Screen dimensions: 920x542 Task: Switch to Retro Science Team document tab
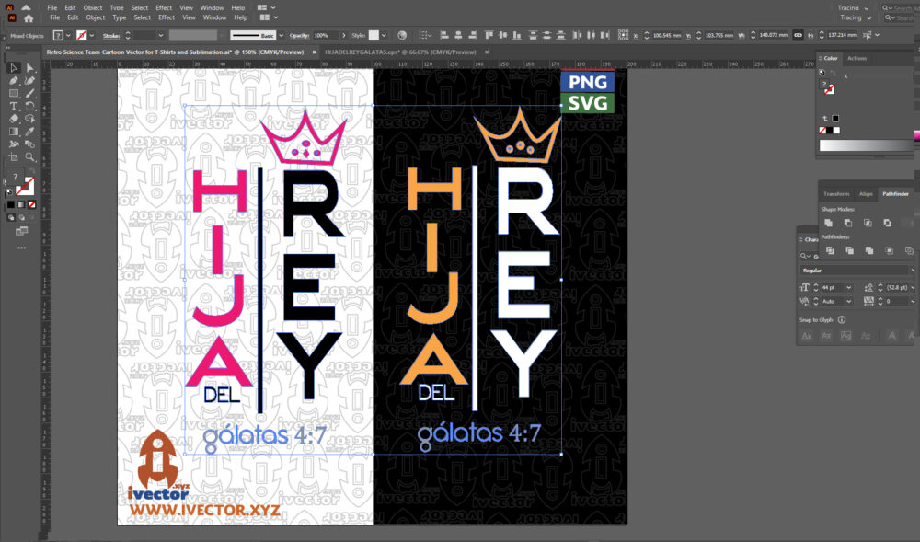pos(176,52)
